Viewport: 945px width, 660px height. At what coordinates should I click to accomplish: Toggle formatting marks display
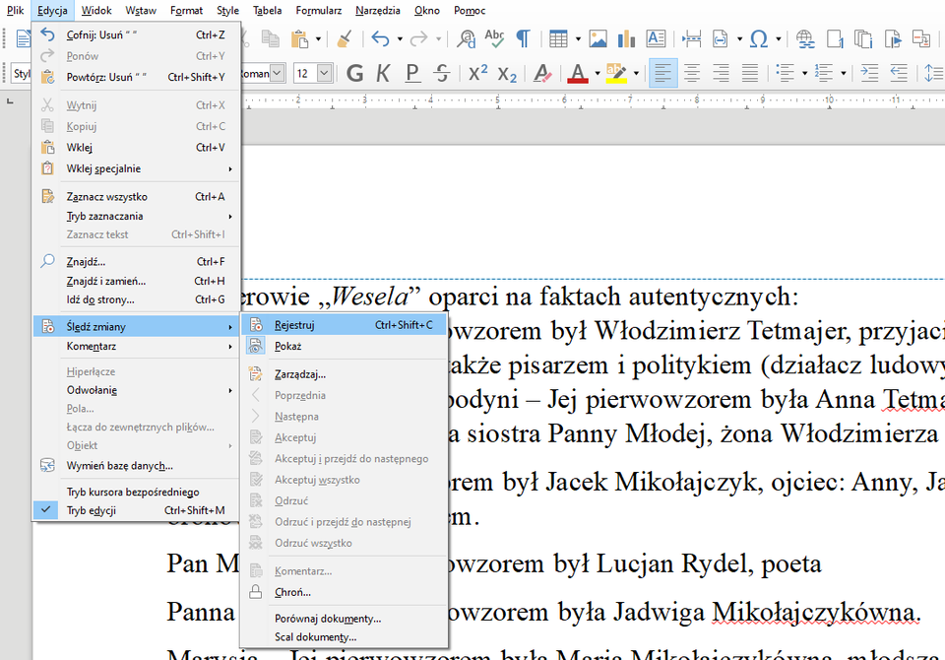click(x=524, y=40)
